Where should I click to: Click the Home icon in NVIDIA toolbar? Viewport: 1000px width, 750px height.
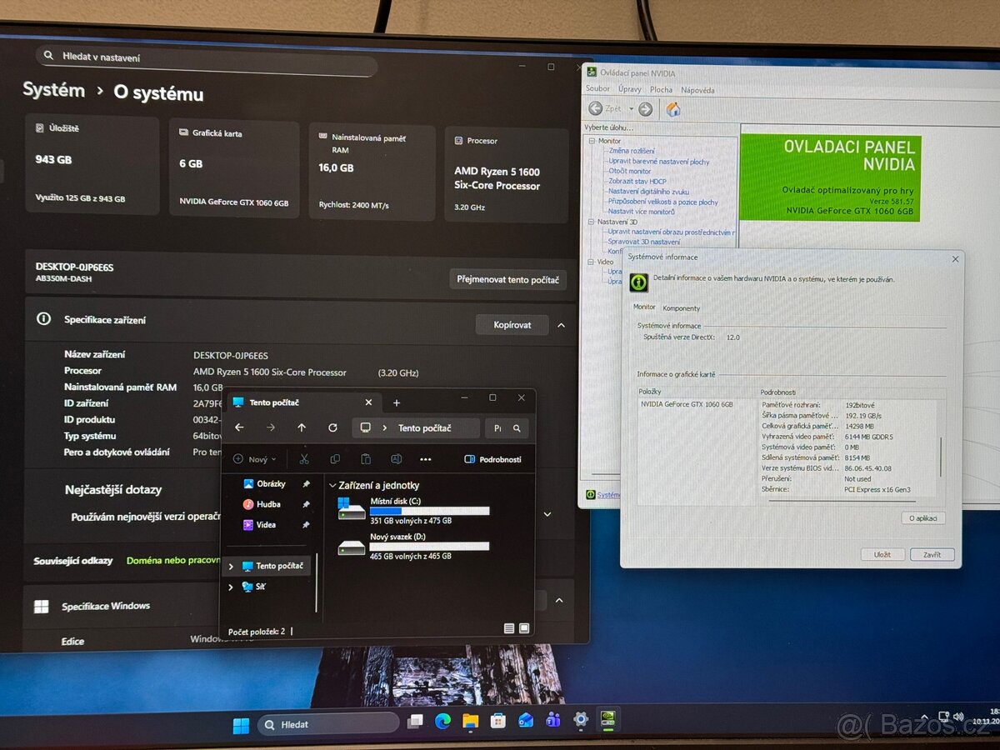click(x=673, y=109)
